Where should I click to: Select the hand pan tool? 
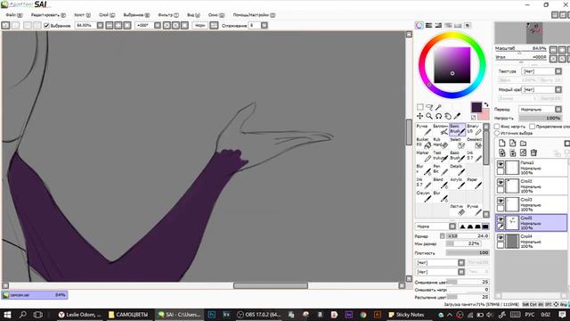[448, 116]
